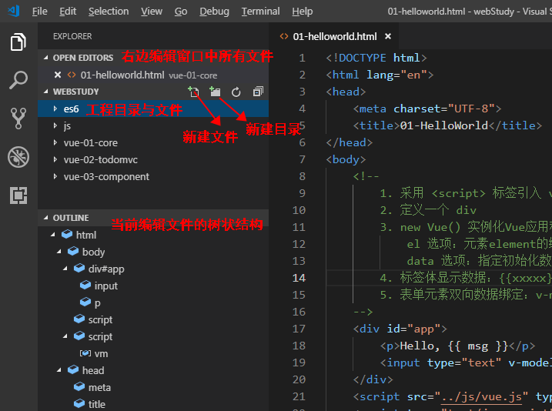Viewport: 552px width, 411px height.
Task: Select the p element in Outline
Action: click(x=98, y=302)
